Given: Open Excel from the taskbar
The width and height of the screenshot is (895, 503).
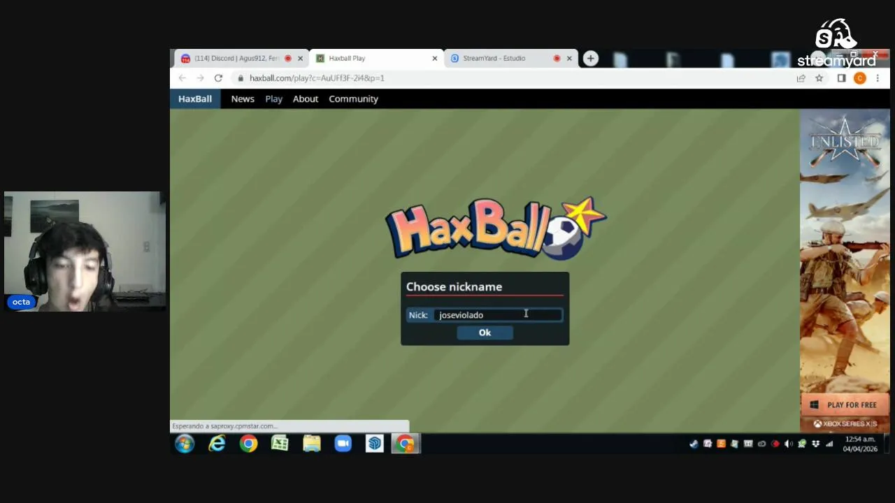Looking at the screenshot, I should pyautogui.click(x=280, y=444).
